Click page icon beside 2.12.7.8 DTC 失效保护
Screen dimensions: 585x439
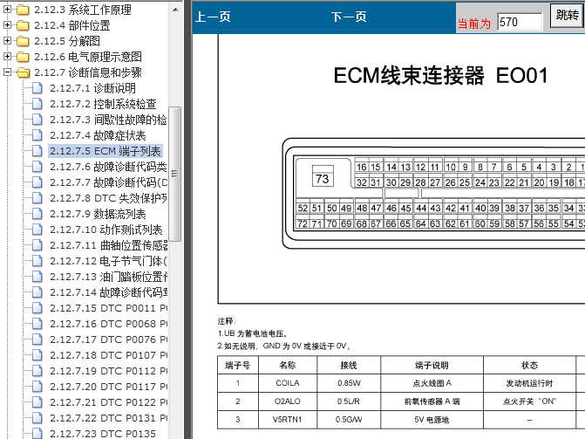coord(37,198)
